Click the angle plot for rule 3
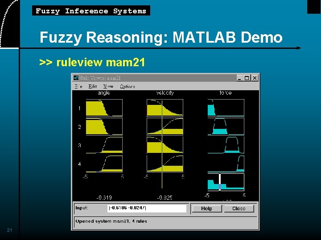Screen dimensions: 321x240 104,145
